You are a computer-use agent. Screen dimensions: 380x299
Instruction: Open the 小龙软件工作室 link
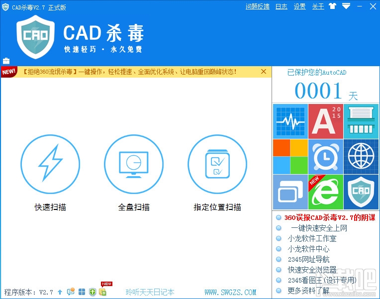[x=312, y=238]
